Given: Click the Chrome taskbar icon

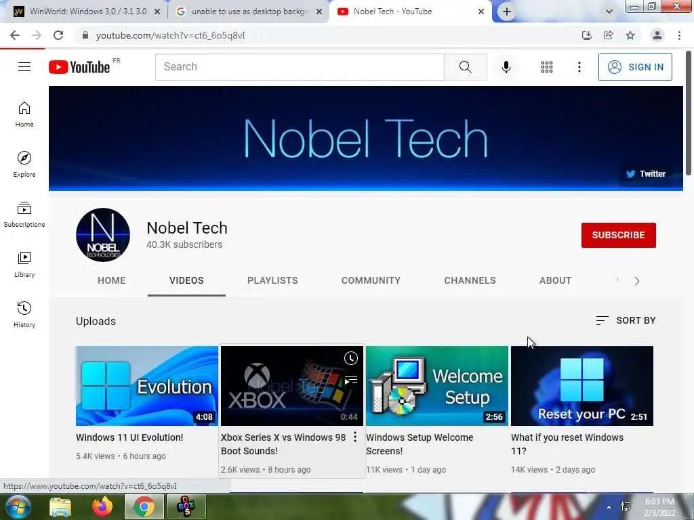Looking at the screenshot, I should pos(144,506).
